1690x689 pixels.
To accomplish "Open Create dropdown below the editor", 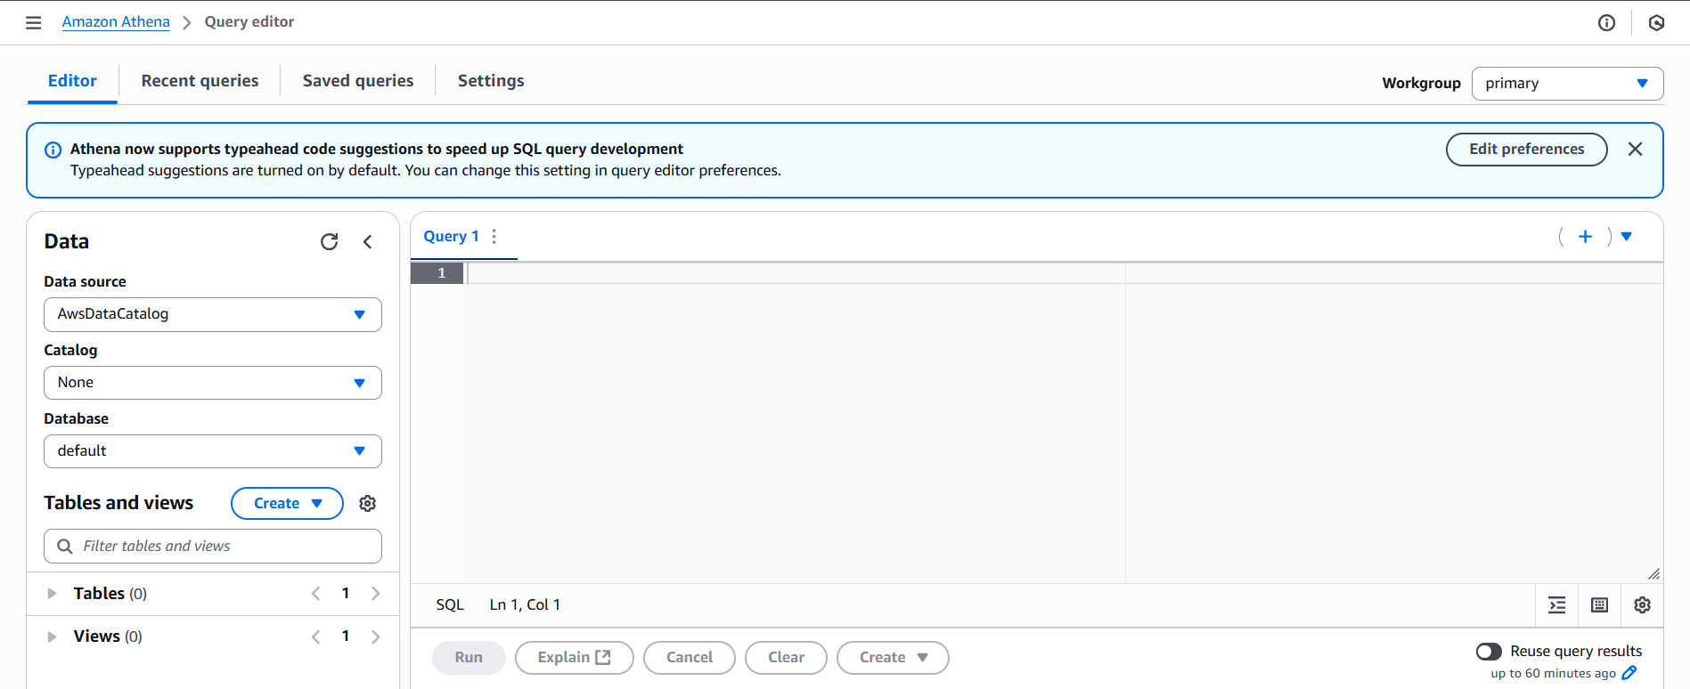I will [893, 658].
